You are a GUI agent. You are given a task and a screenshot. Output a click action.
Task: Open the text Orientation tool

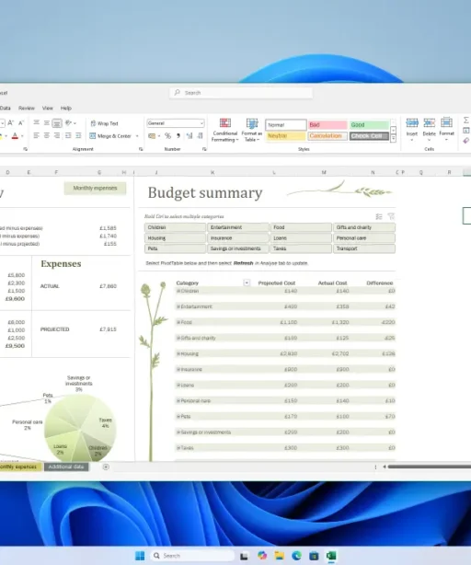coord(70,123)
